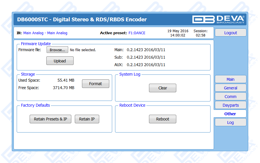Open the F1:DANCE active preset link
260x163 pixels.
pos(137,33)
